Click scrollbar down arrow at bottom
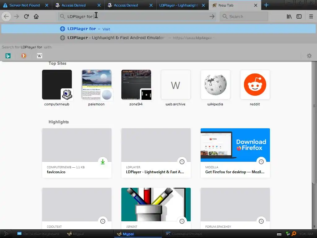The height and width of the screenshot is (238, 317). point(314,227)
